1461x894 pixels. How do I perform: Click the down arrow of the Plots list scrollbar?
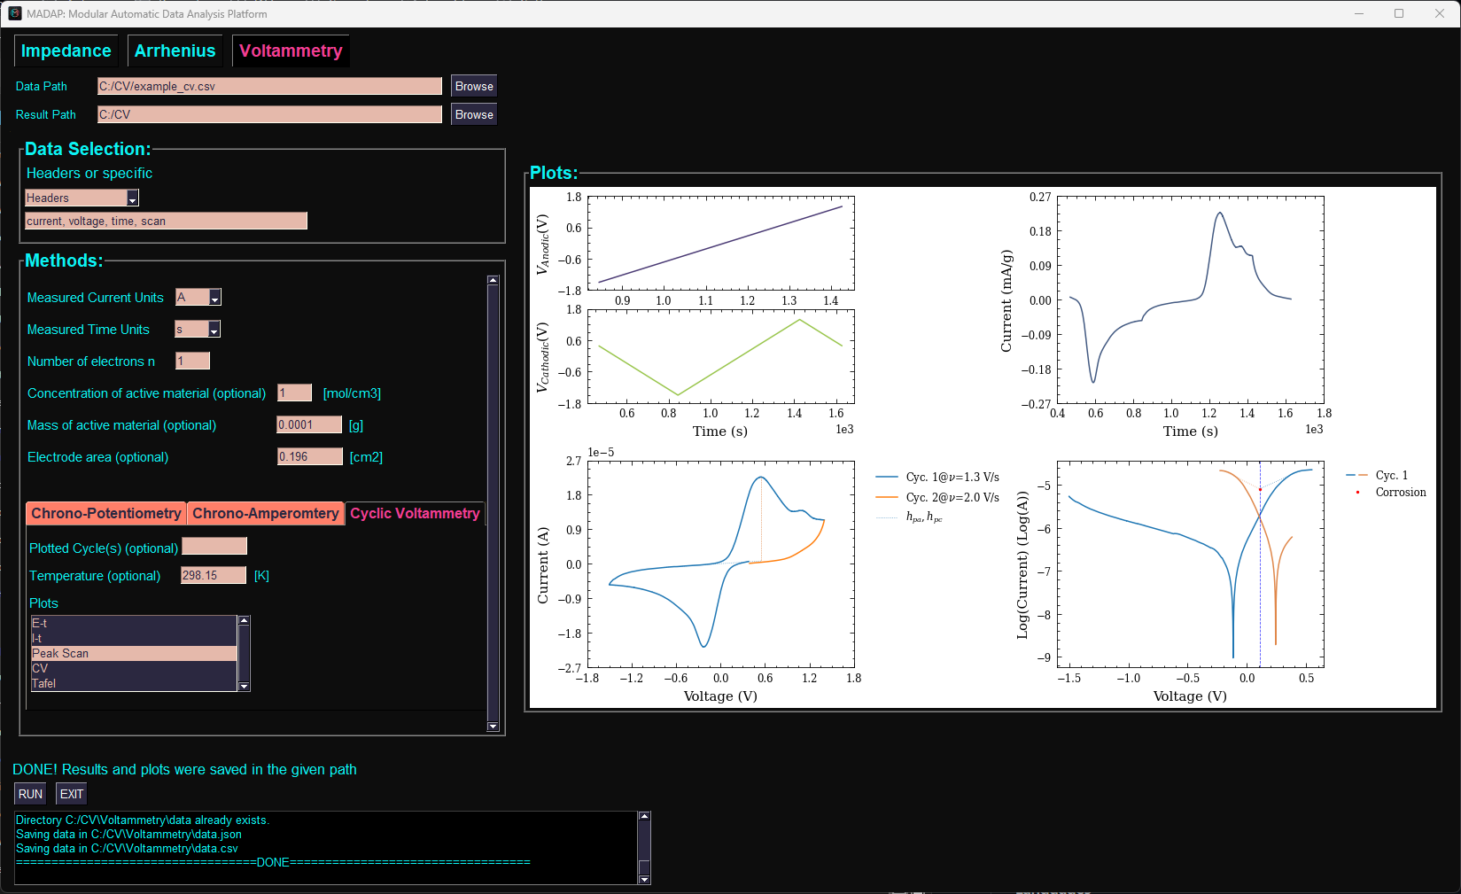pos(244,686)
